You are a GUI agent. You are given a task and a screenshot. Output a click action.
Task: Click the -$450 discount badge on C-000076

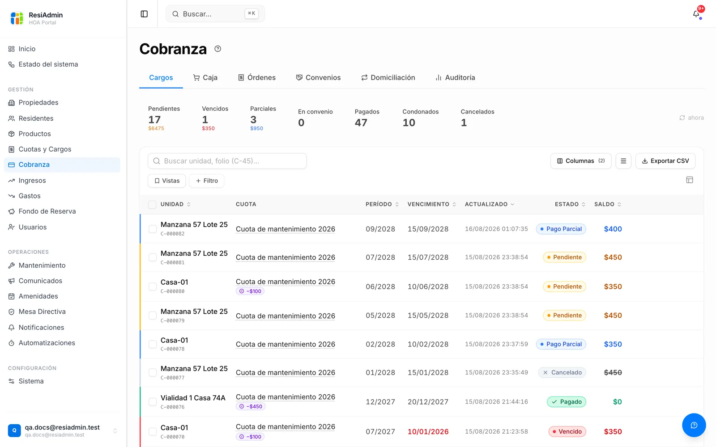coord(251,406)
